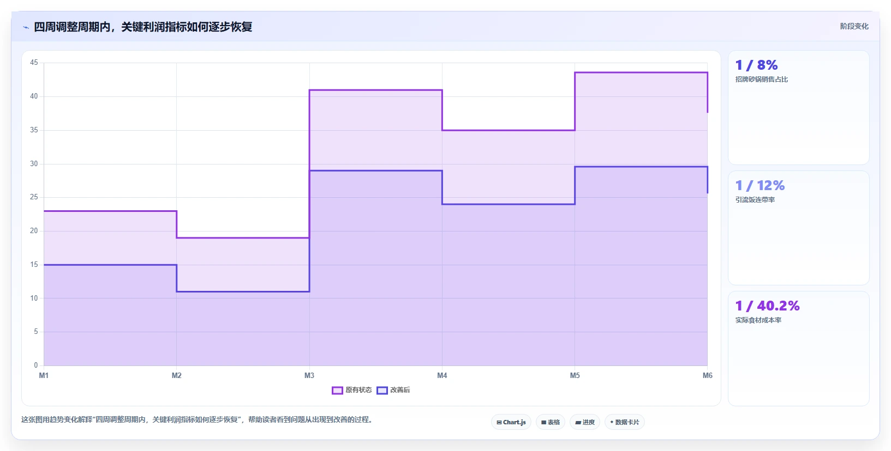Click the description text below the chart
The image size is (891, 451).
coord(198,419)
